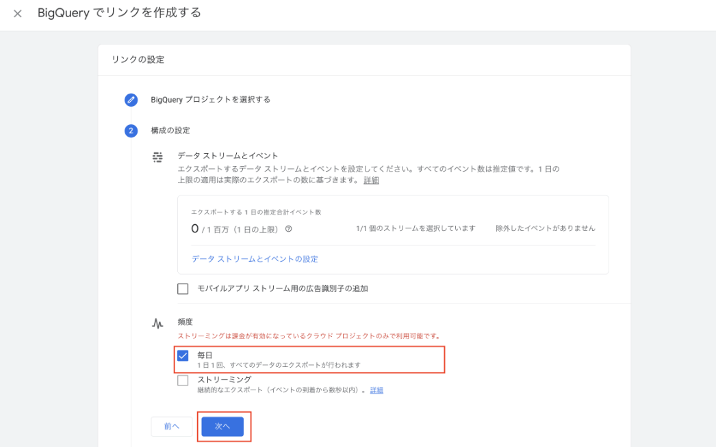Open 詳細 link in data streams description

tap(371, 180)
